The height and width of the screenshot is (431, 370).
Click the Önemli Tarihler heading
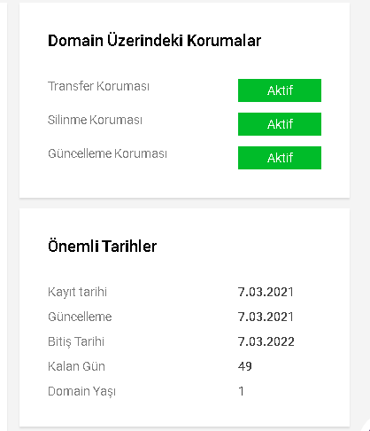102,246
